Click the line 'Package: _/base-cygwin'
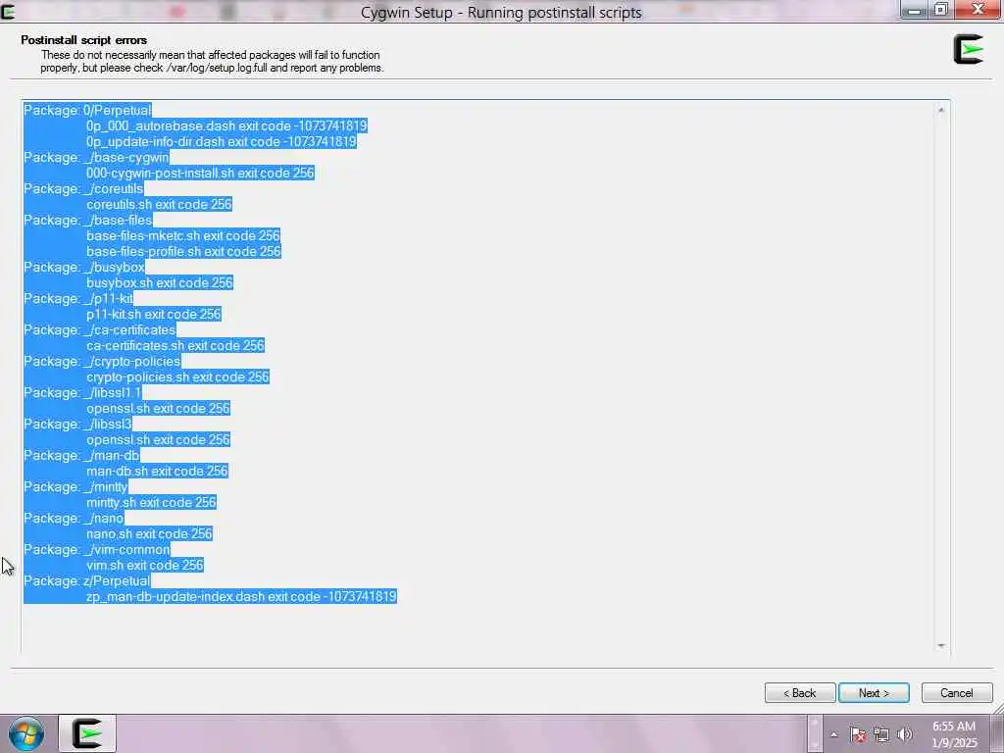Image resolution: width=1004 pixels, height=753 pixels. (x=97, y=157)
